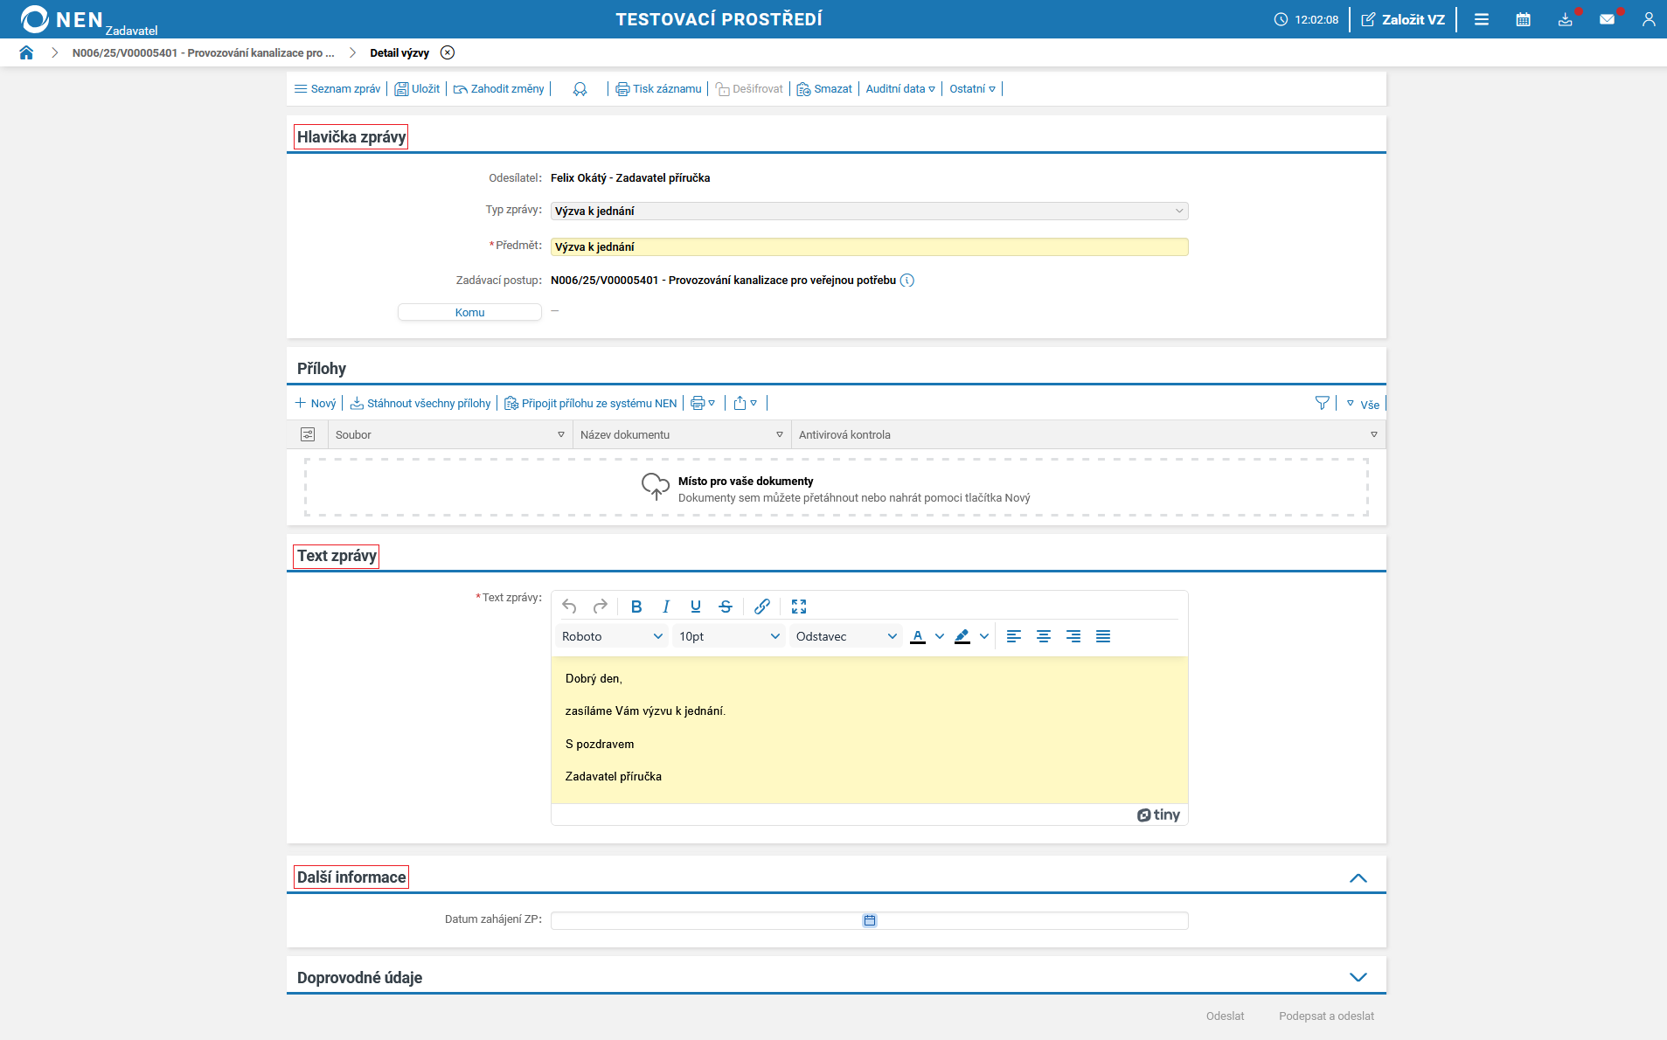Image resolution: width=1667 pixels, height=1040 pixels.
Task: Toggle italic formatting
Action: coord(666,607)
